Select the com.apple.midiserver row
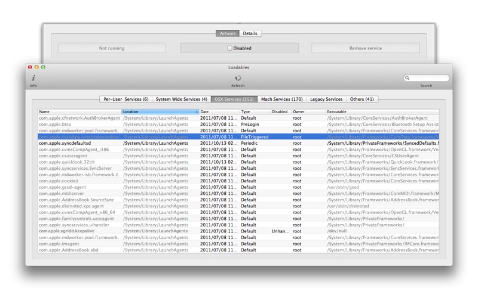 pyautogui.click(x=238, y=193)
